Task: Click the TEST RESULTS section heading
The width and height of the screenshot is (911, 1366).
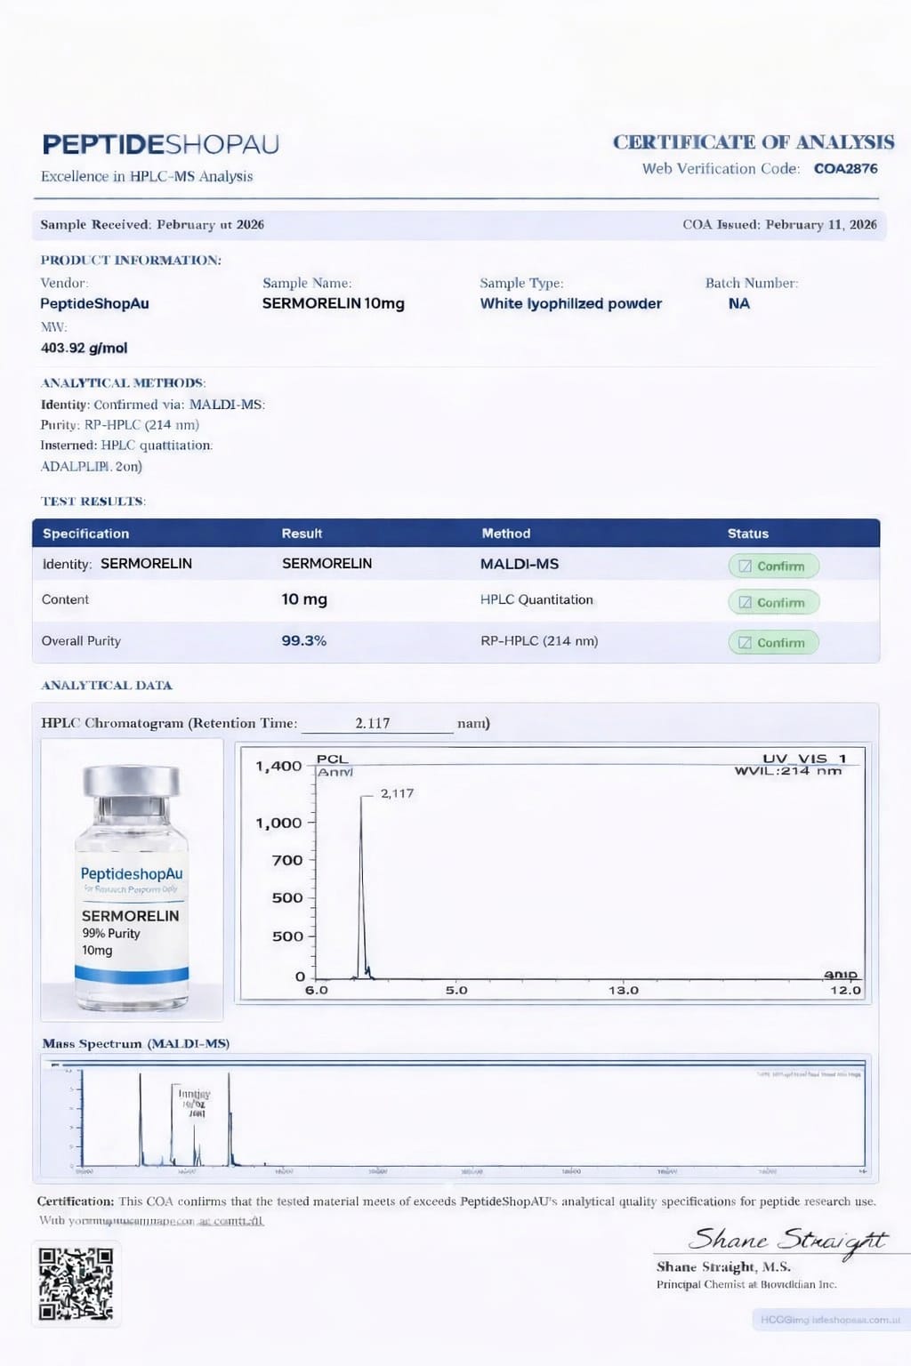Action: coord(93,501)
